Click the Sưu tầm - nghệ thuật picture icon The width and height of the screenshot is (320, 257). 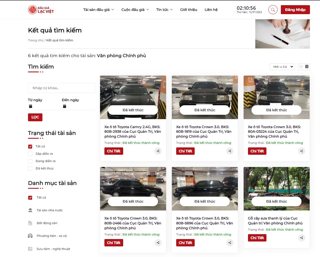[x=30, y=249]
